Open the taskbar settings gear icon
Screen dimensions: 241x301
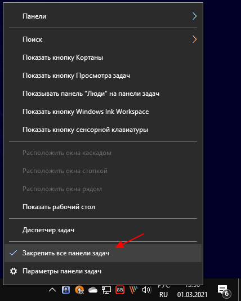[14, 271]
